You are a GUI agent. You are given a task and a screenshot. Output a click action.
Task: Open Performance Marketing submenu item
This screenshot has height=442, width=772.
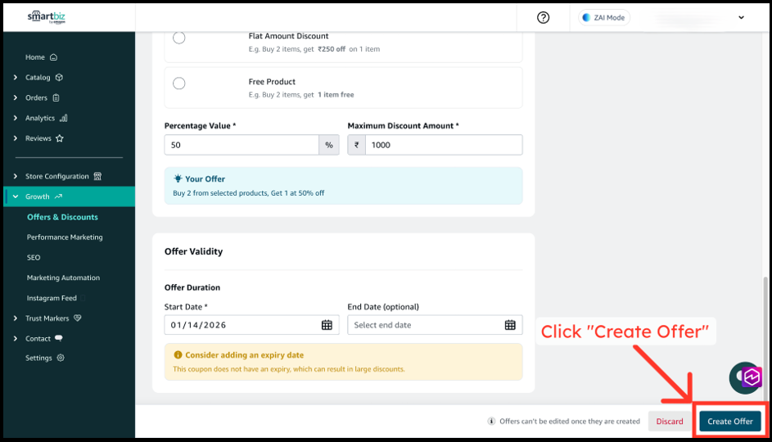pyautogui.click(x=65, y=237)
